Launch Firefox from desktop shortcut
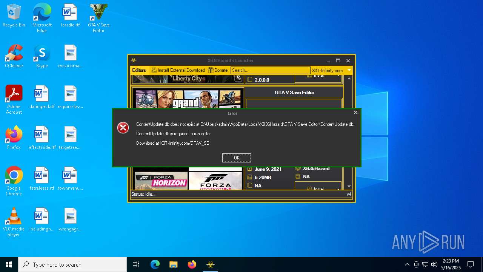 (x=14, y=138)
